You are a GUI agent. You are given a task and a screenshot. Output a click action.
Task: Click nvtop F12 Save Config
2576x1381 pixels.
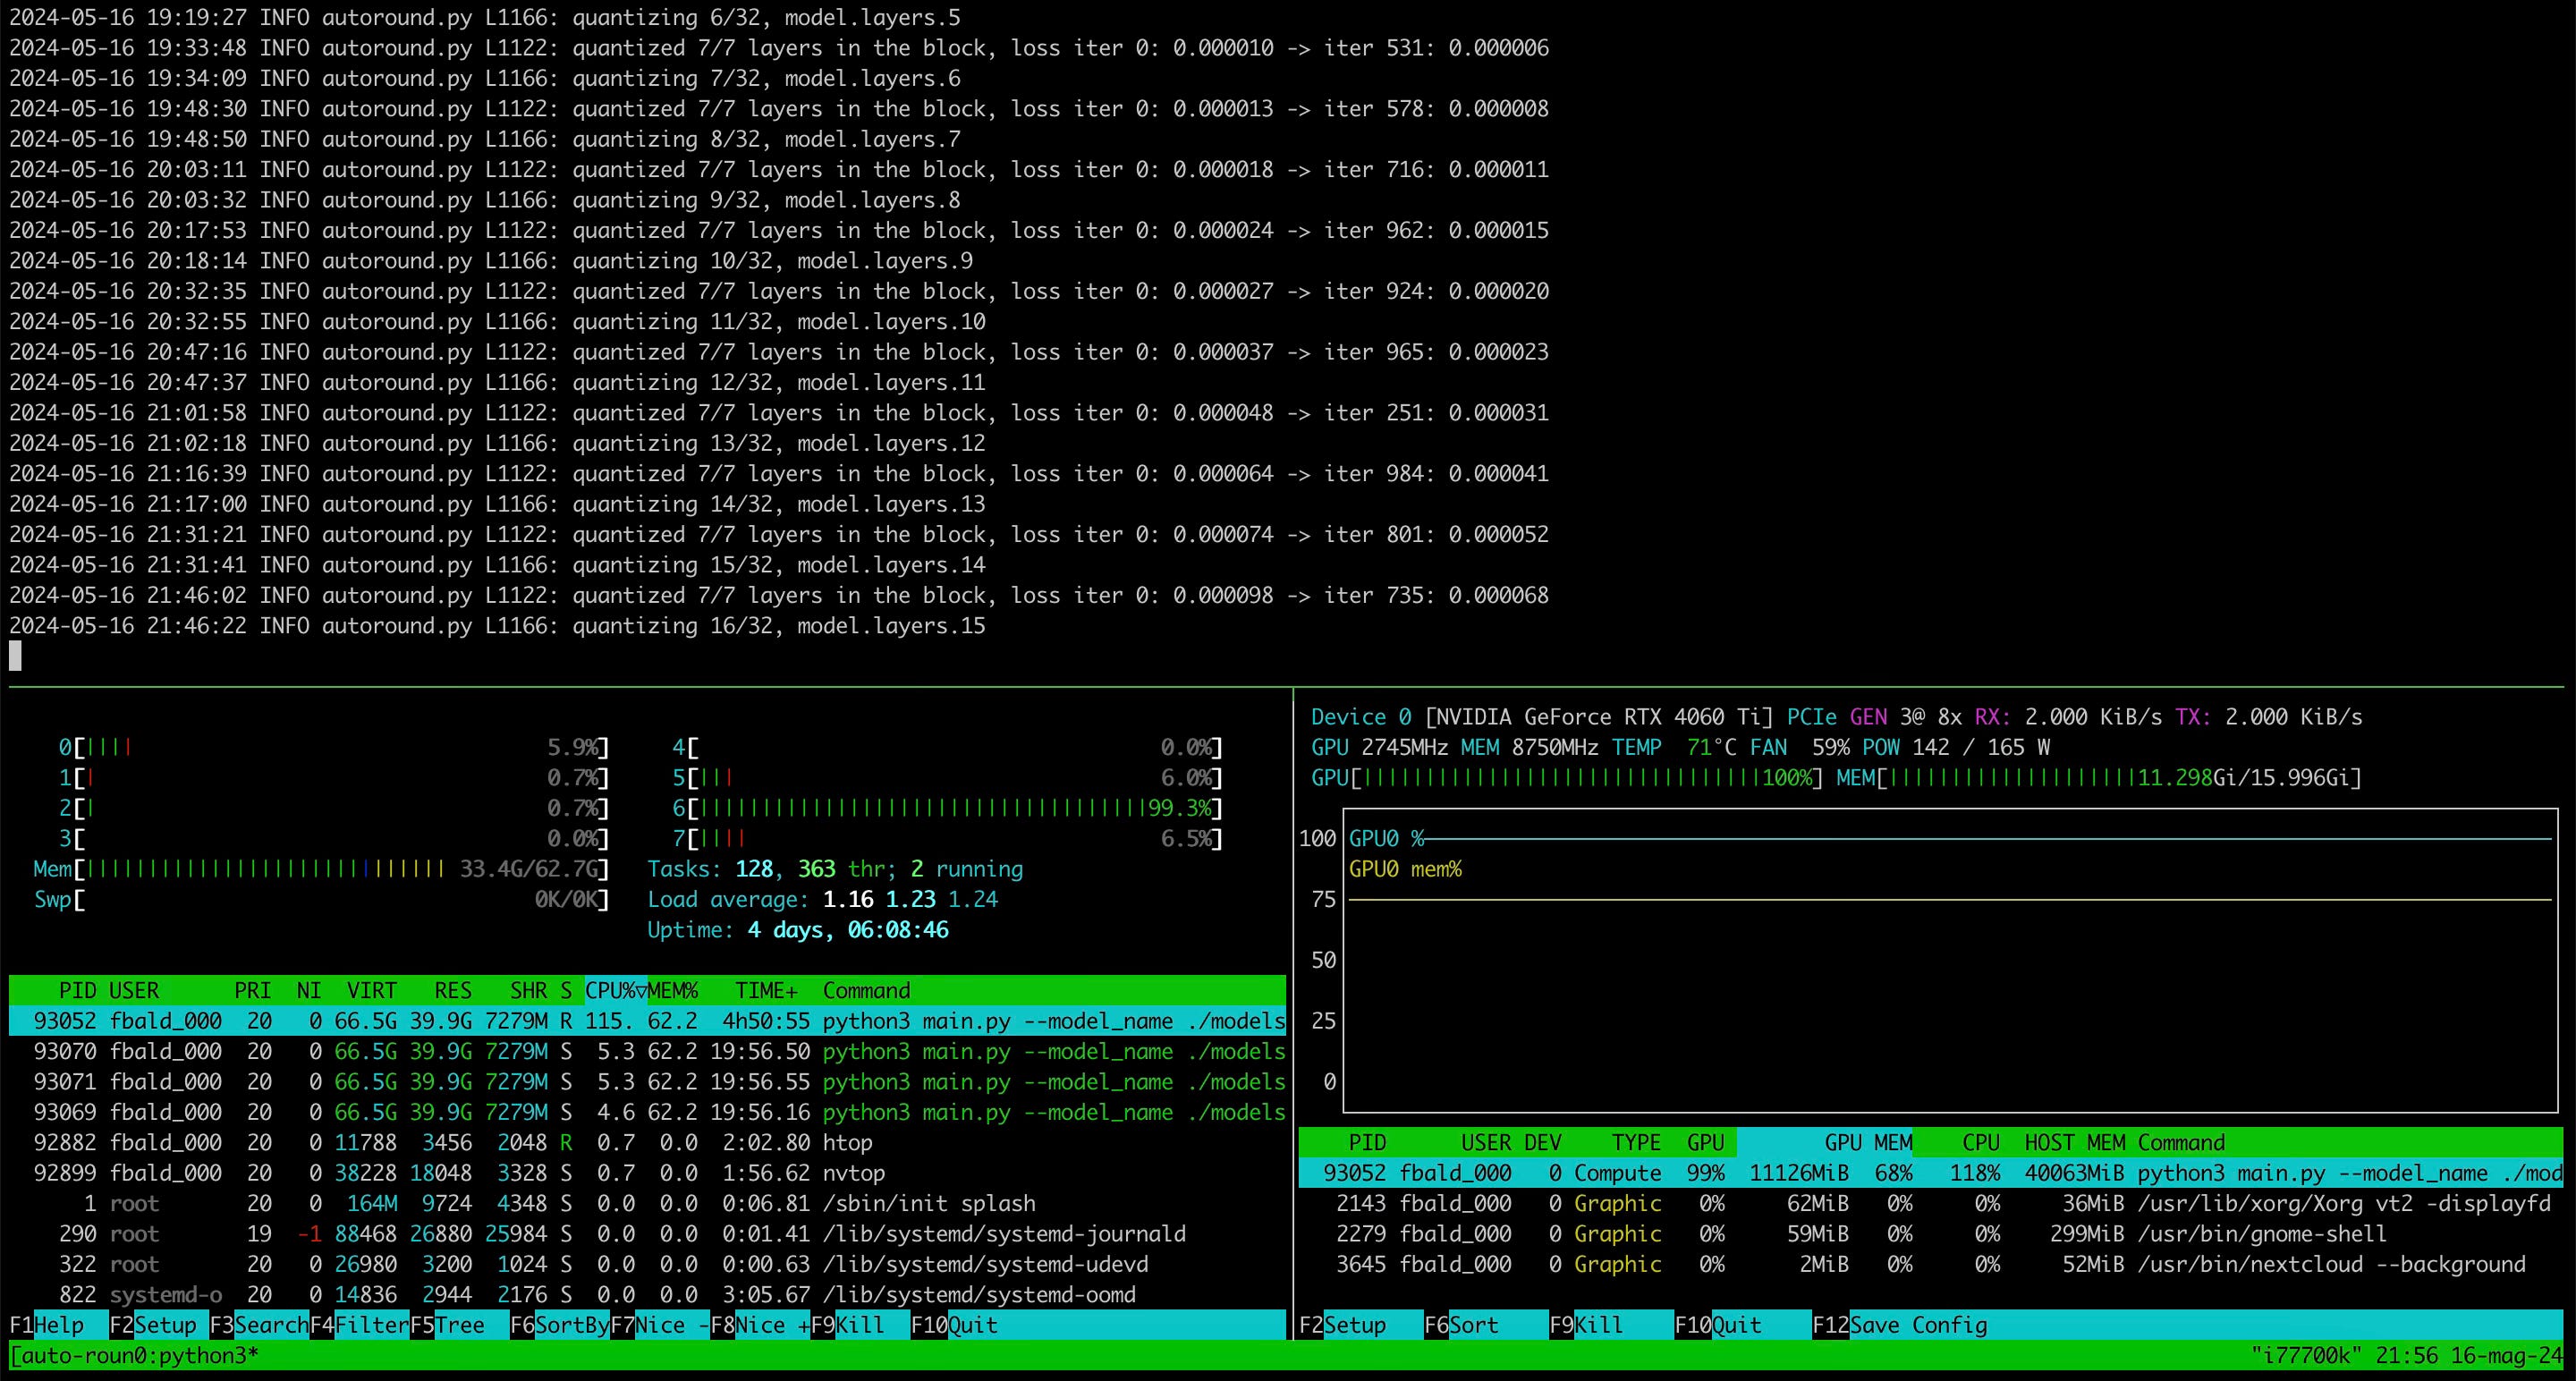(1899, 1325)
